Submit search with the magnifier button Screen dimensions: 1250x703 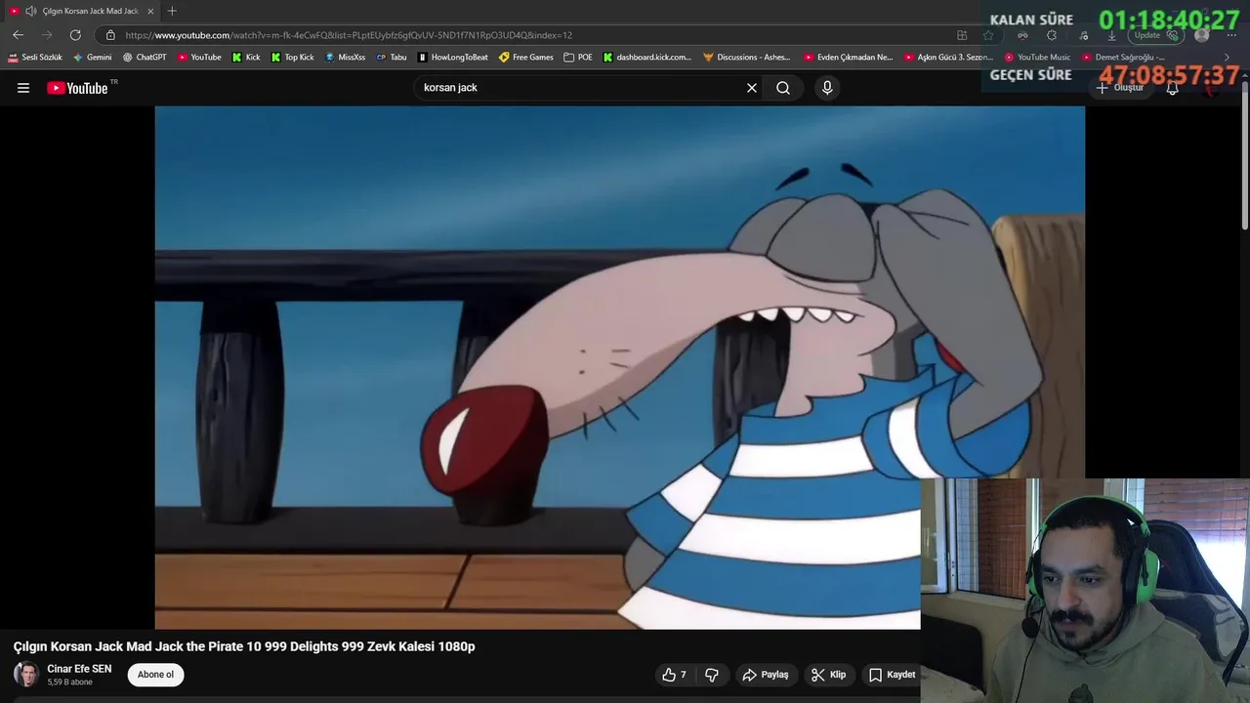coord(783,88)
